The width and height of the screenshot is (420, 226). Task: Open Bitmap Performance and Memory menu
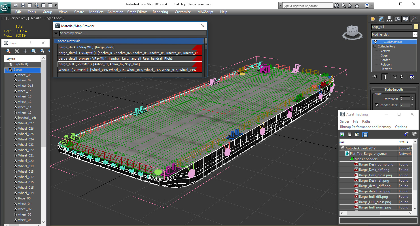click(365, 127)
